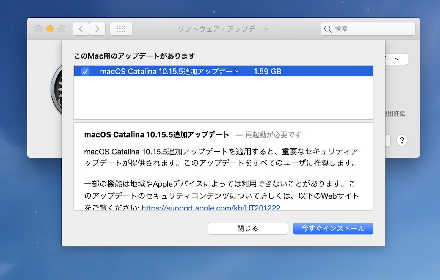This screenshot has height=280, width=440.
Task: Click the 今すぐインストール button
Action: click(333, 229)
